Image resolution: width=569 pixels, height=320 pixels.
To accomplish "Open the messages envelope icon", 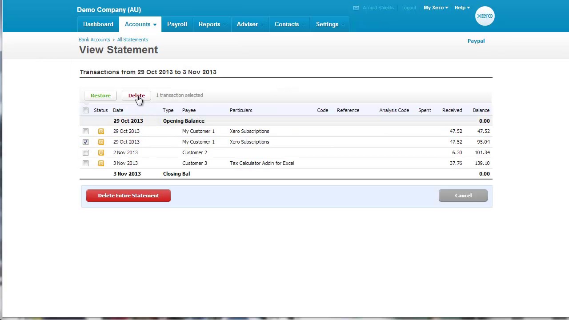I will (x=356, y=8).
